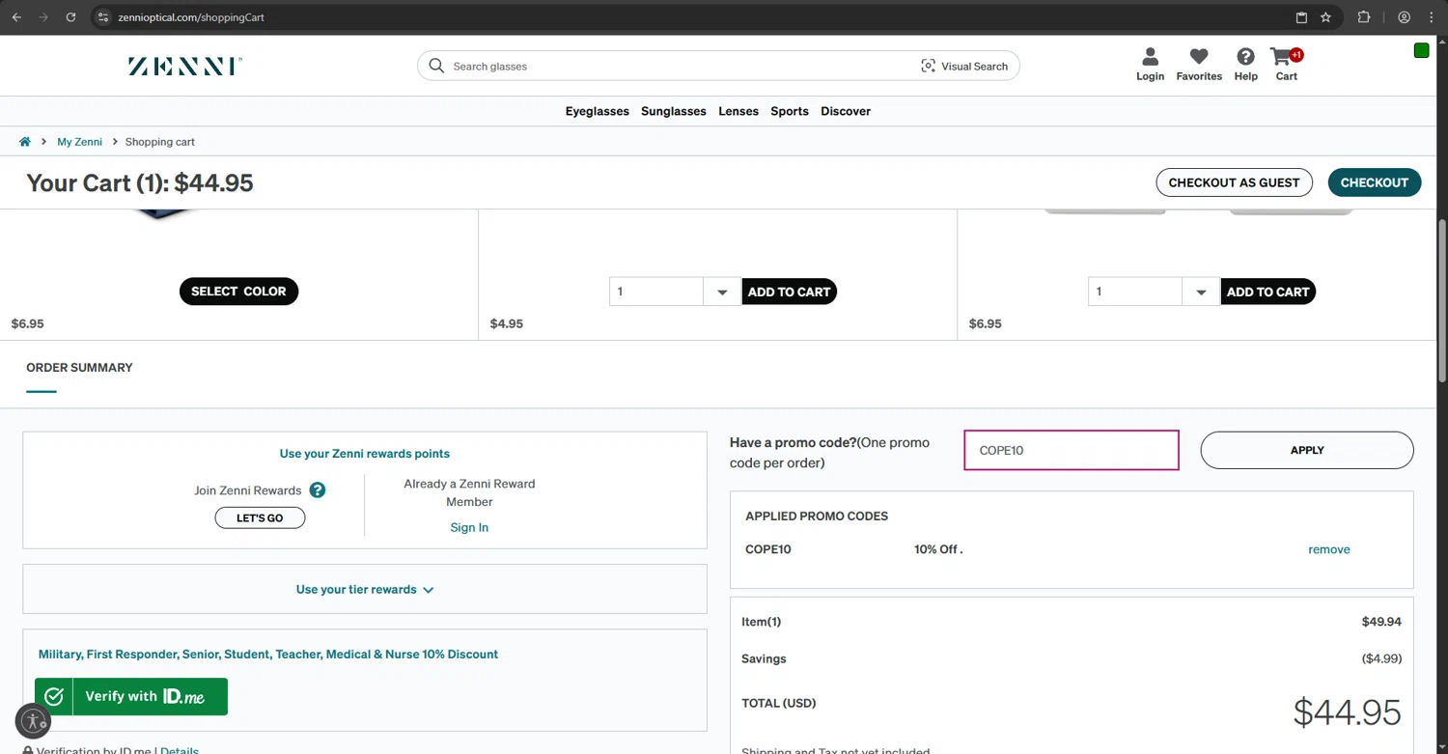Click the 'Shopping cart' breadcrumb text
The image size is (1448, 754).
pyautogui.click(x=160, y=142)
